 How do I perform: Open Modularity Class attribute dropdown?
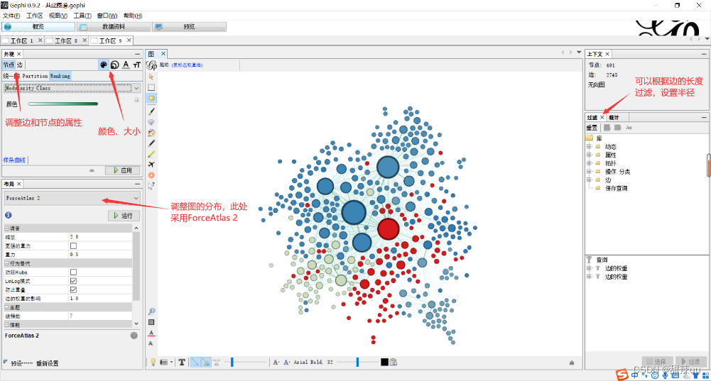(x=72, y=88)
